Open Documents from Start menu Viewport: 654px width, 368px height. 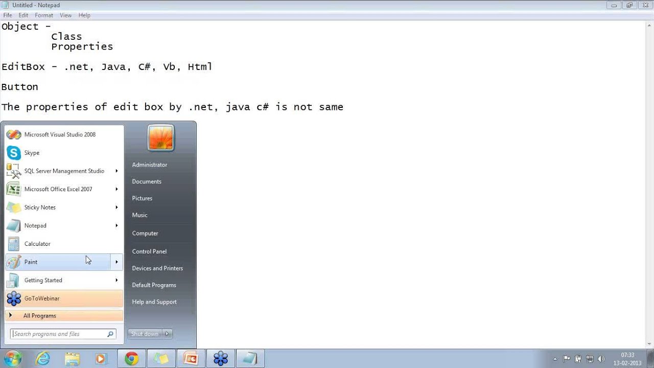pyautogui.click(x=147, y=181)
